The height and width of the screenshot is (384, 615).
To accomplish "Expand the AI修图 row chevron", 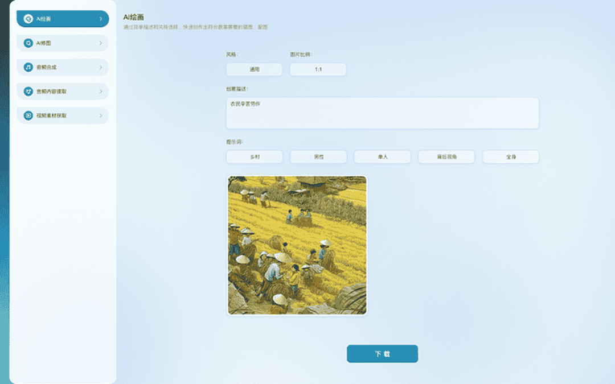I will tap(101, 43).
